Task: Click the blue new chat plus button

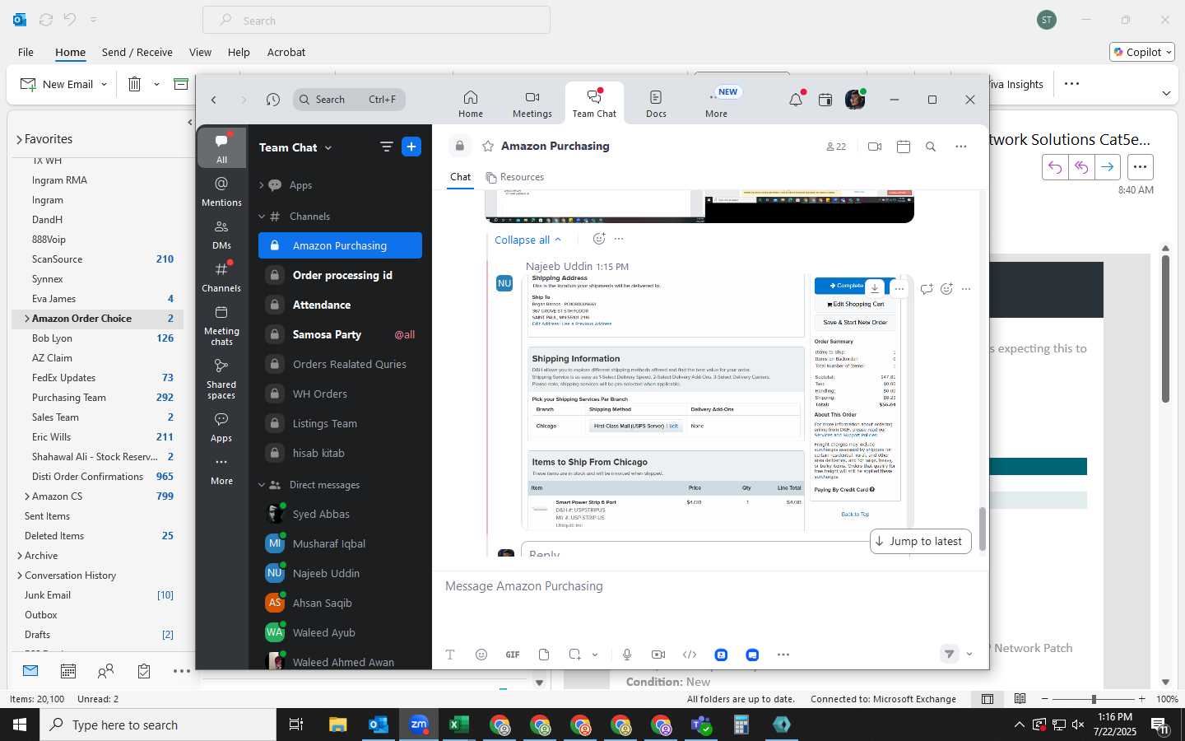Action: point(411,147)
